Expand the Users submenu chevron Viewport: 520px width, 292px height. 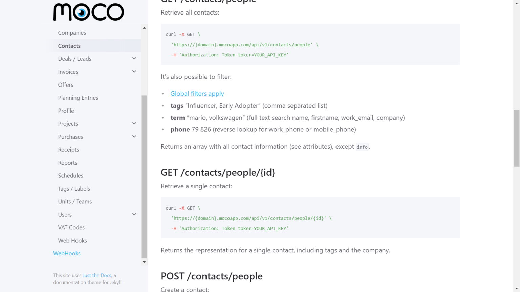click(x=134, y=214)
